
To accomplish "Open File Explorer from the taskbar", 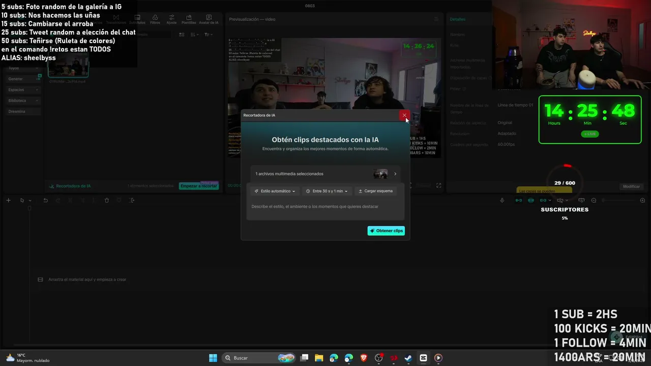I will coord(319,358).
